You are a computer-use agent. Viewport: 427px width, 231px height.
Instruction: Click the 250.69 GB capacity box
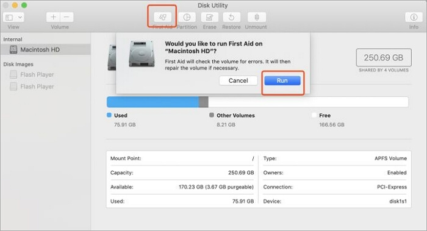pyautogui.click(x=384, y=57)
